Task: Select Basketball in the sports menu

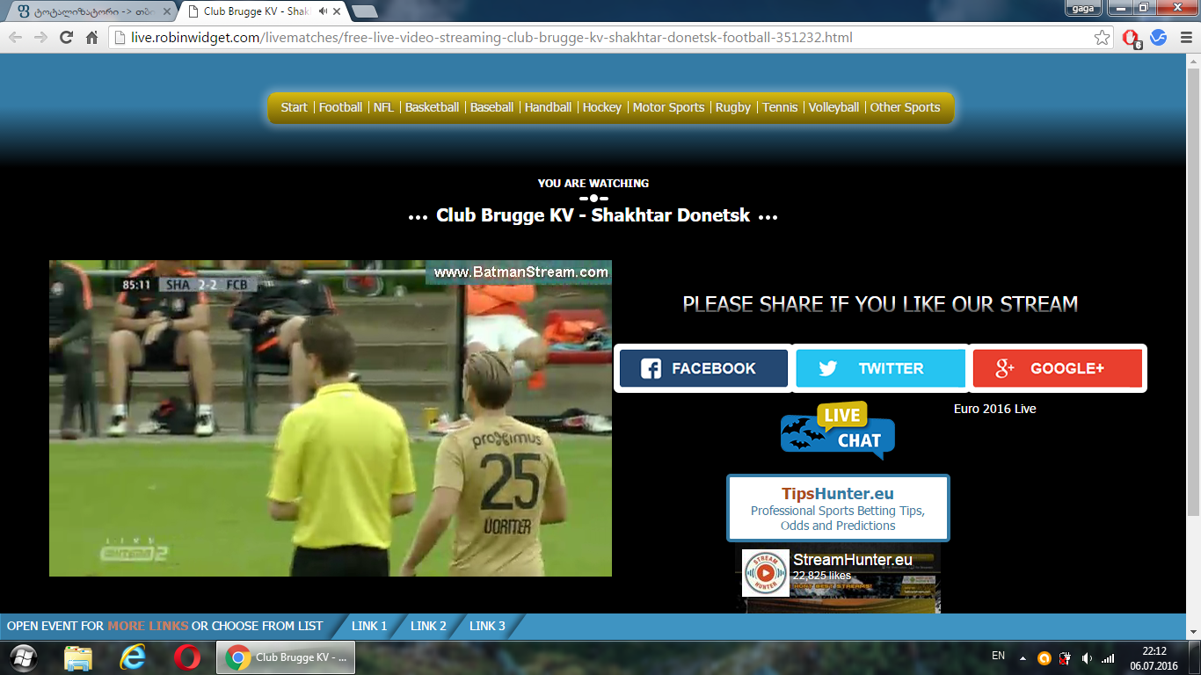Action: click(432, 107)
